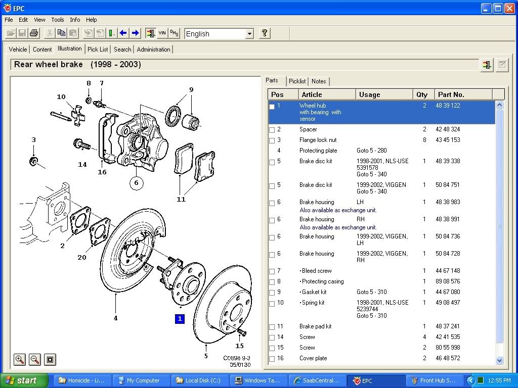
Task: Open the Tools menu
Action: coord(57,20)
